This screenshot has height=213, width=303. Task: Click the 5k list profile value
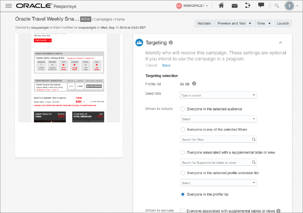(184, 84)
